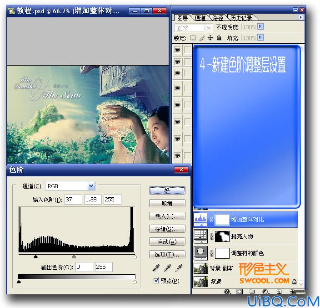This screenshot has width=320, height=308.
Task: Open the add layer style icon
Action: (x=227, y=292)
